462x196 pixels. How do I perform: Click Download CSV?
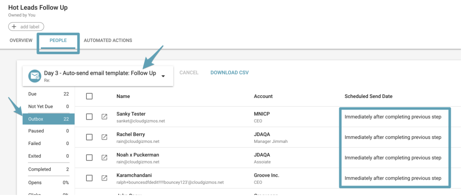click(x=230, y=73)
